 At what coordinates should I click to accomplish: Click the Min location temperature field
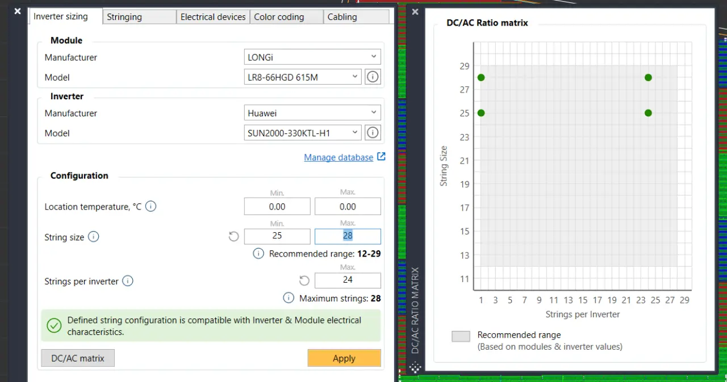(277, 207)
